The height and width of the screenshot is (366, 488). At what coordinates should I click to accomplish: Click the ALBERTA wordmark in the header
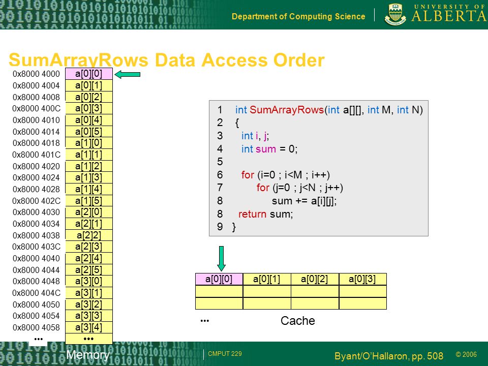(449, 16)
